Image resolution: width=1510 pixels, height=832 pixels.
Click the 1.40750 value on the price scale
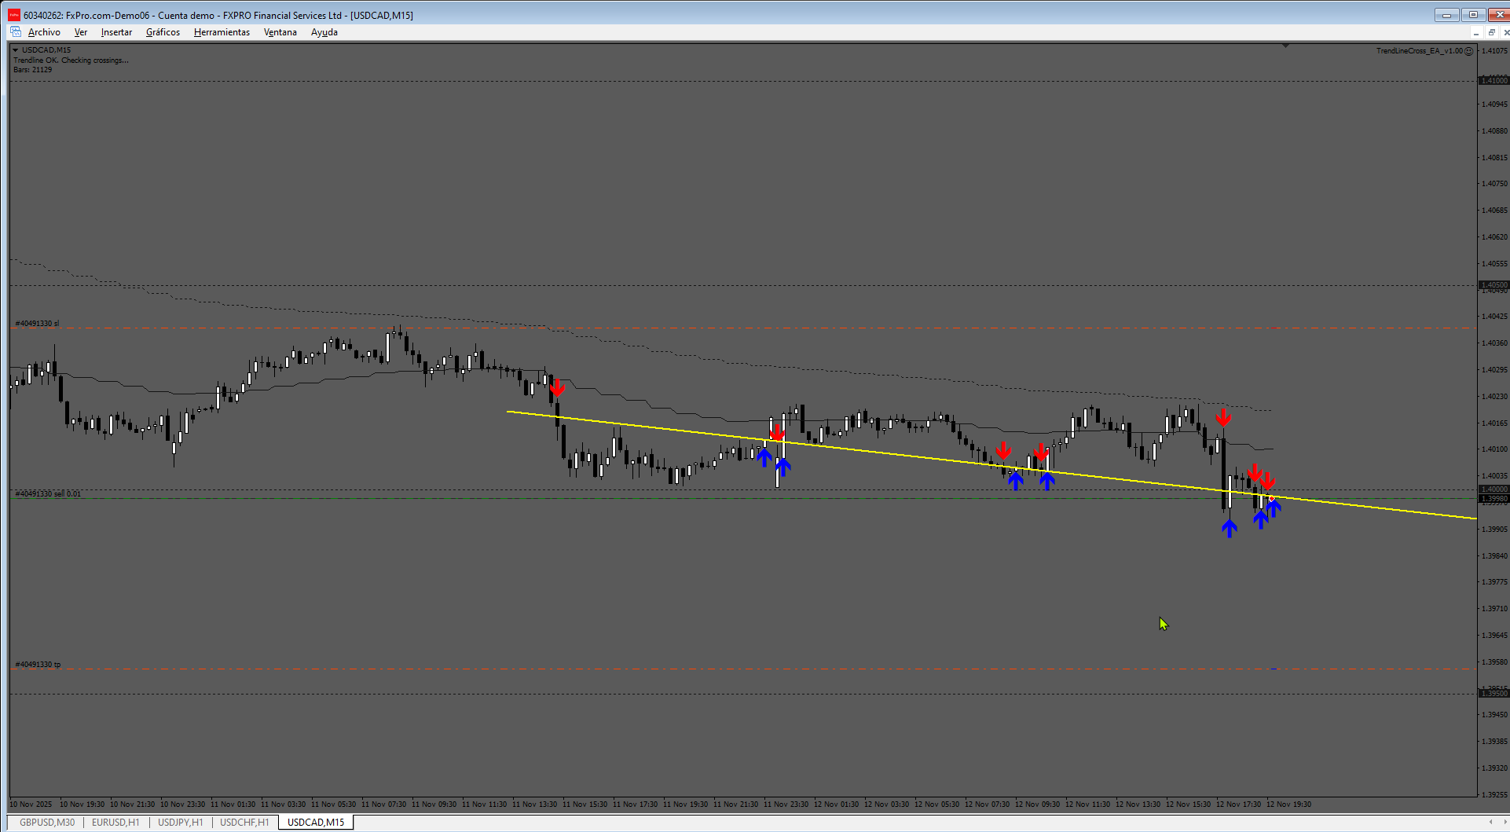tap(1494, 184)
